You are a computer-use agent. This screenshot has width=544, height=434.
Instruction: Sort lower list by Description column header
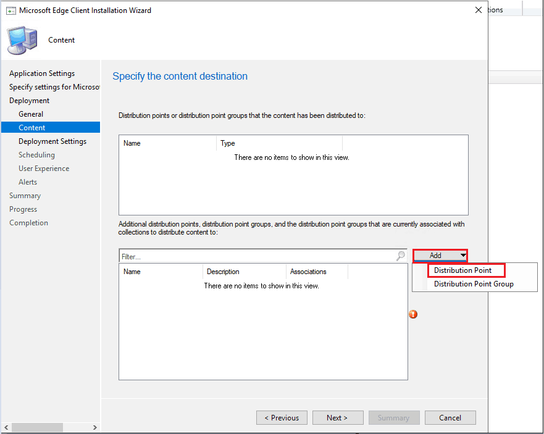tap(245, 272)
